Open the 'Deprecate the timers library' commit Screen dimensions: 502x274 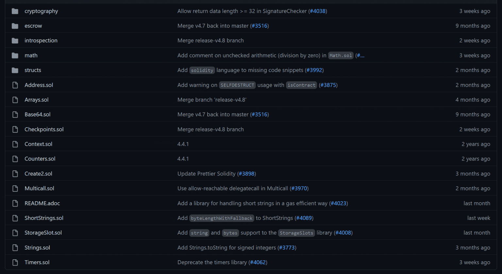tap(211, 262)
